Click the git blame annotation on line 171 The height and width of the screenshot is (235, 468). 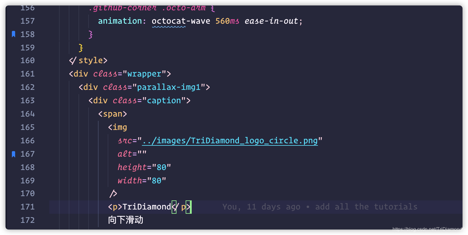coord(320,207)
